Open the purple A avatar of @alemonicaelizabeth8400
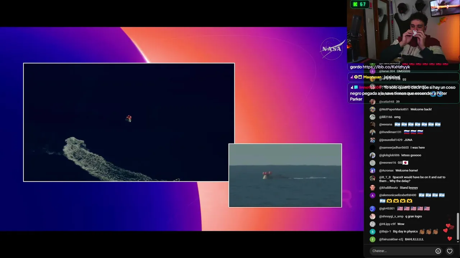460x258 pixels. click(x=372, y=195)
